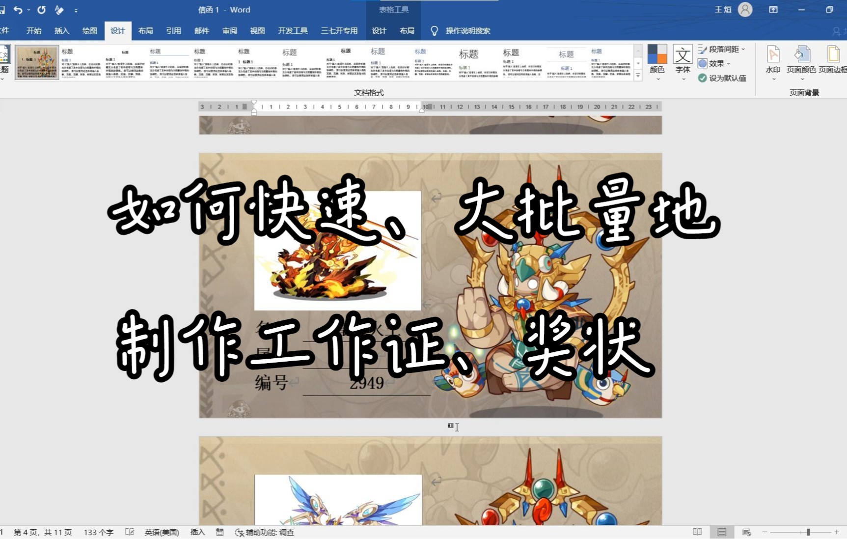847x539 pixels.
Task: Click the macro recording icon in status bar
Action: (220, 532)
